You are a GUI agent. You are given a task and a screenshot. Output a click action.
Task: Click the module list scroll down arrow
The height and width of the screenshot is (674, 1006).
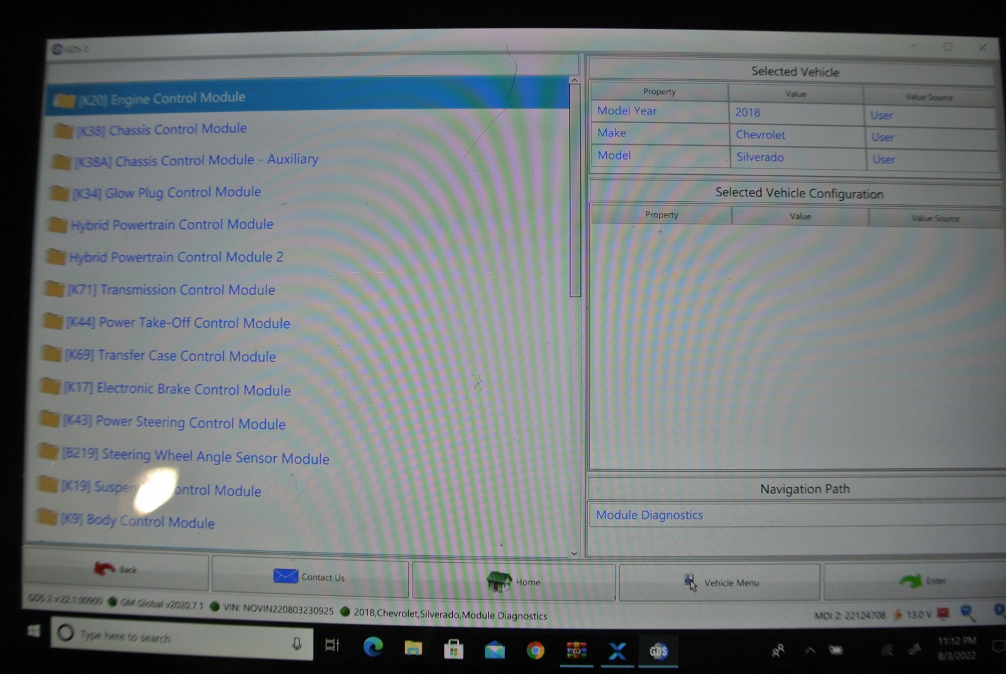[x=574, y=553]
